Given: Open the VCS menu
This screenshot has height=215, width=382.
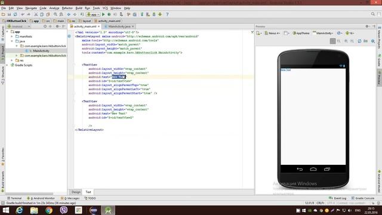Looking at the screenshot, I should [105, 8].
